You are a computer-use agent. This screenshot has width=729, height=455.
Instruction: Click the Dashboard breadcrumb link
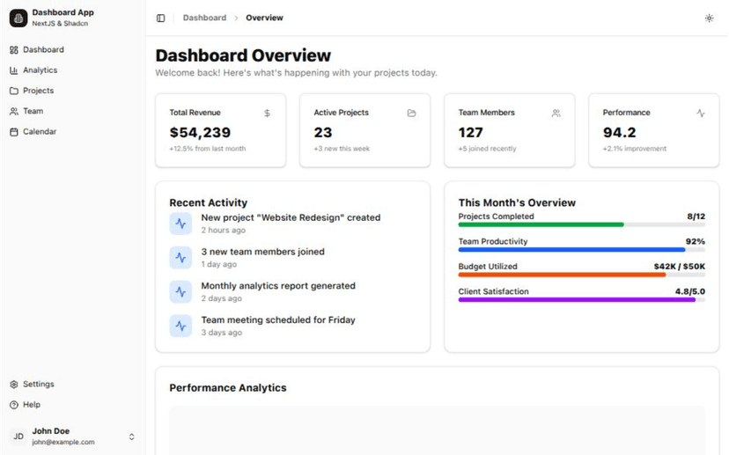pyautogui.click(x=203, y=18)
